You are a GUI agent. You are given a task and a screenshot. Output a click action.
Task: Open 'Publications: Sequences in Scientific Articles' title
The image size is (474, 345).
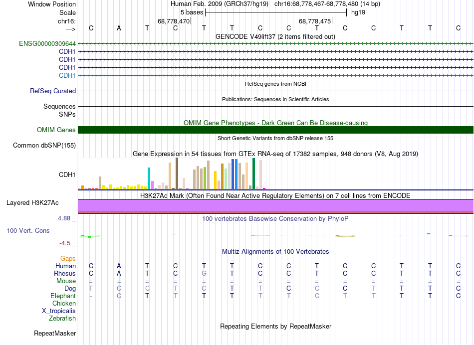click(x=275, y=99)
